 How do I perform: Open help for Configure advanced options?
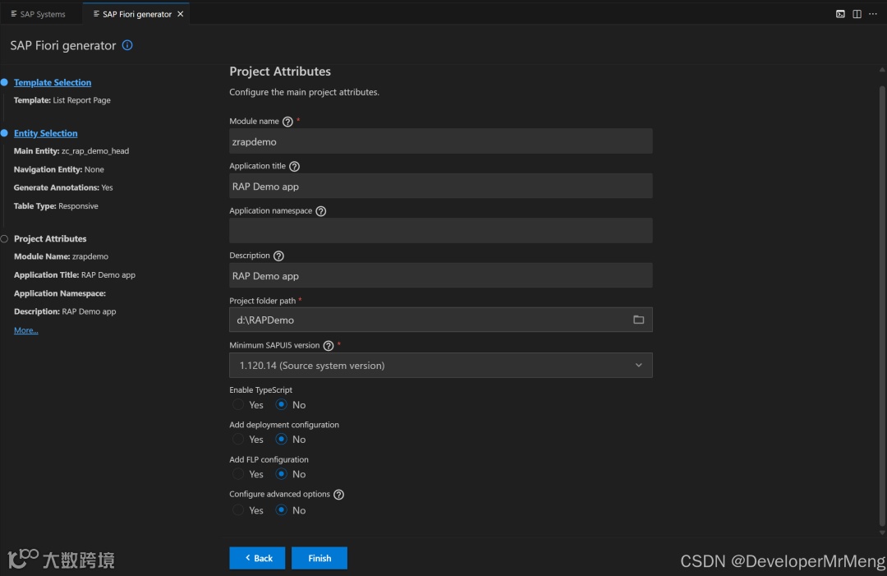click(338, 495)
